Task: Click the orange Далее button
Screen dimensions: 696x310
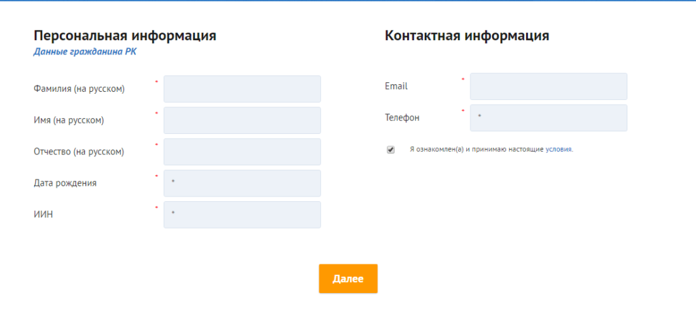Action: tap(348, 279)
